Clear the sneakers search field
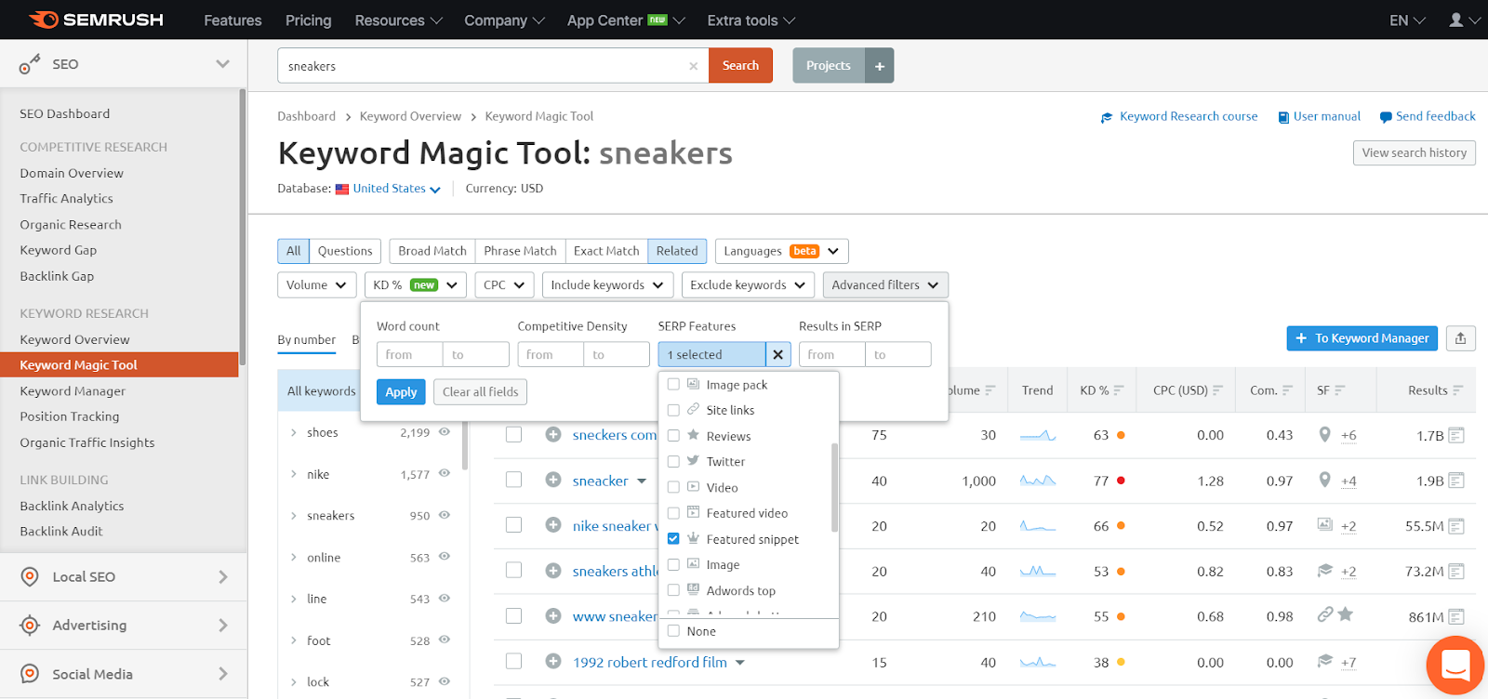Image resolution: width=1488 pixels, height=699 pixels. (x=693, y=66)
